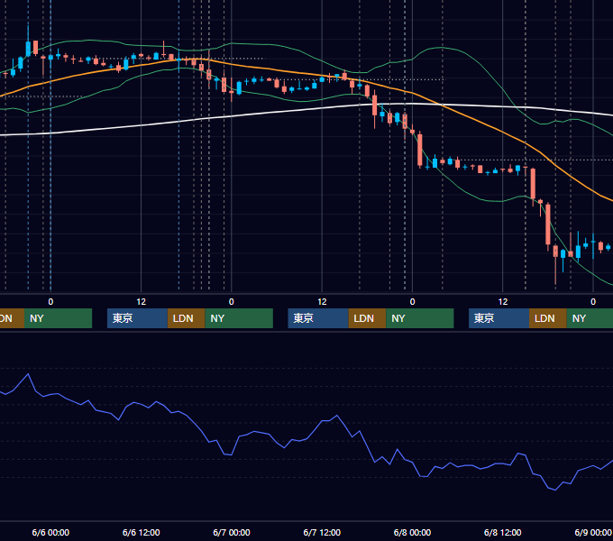The image size is (613, 541).
Task: Select the LDN session block for 6/6
Action: 186,318
